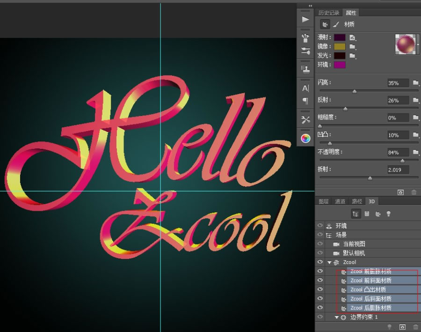Expand the 边界约束 1 item

[x=336, y=317]
